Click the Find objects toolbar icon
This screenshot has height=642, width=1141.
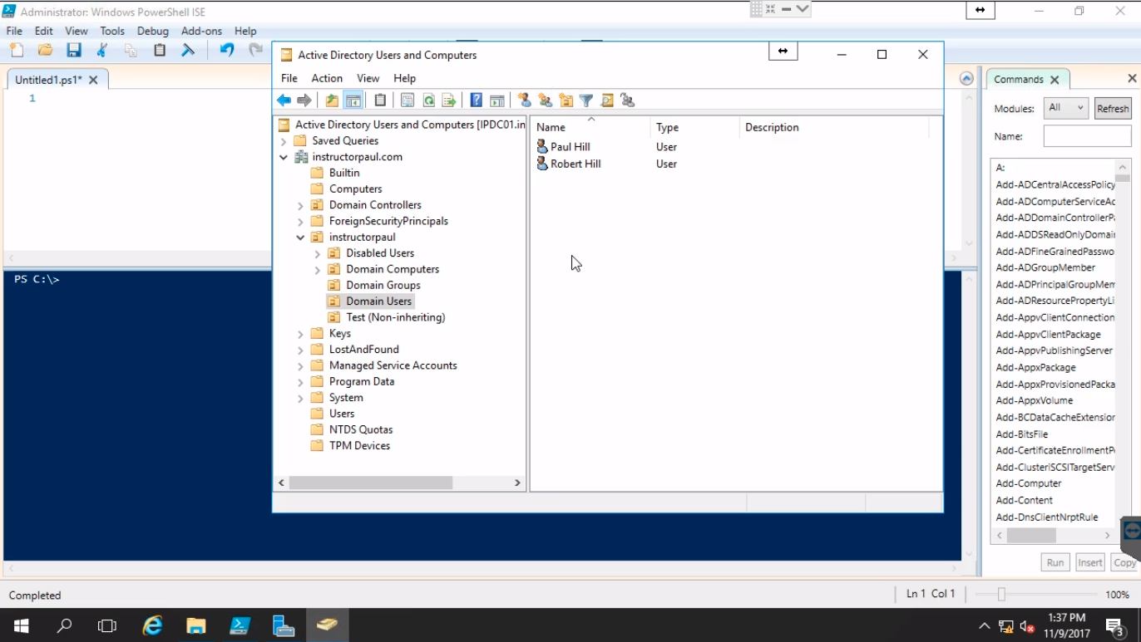607,100
